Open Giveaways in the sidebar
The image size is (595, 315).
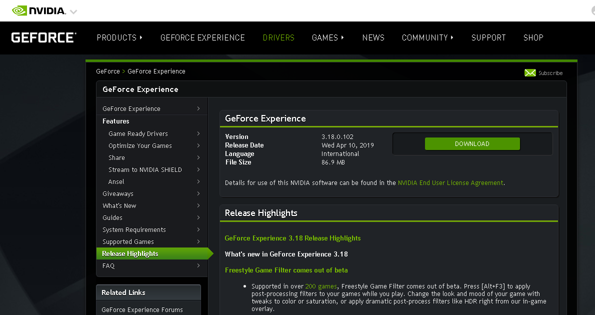pos(152,193)
